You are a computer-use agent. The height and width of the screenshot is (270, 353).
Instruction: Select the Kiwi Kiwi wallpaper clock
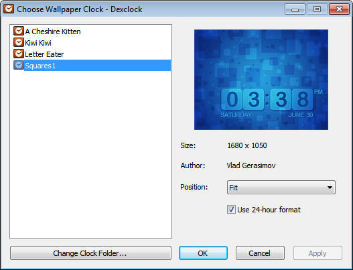pyautogui.click(x=38, y=43)
